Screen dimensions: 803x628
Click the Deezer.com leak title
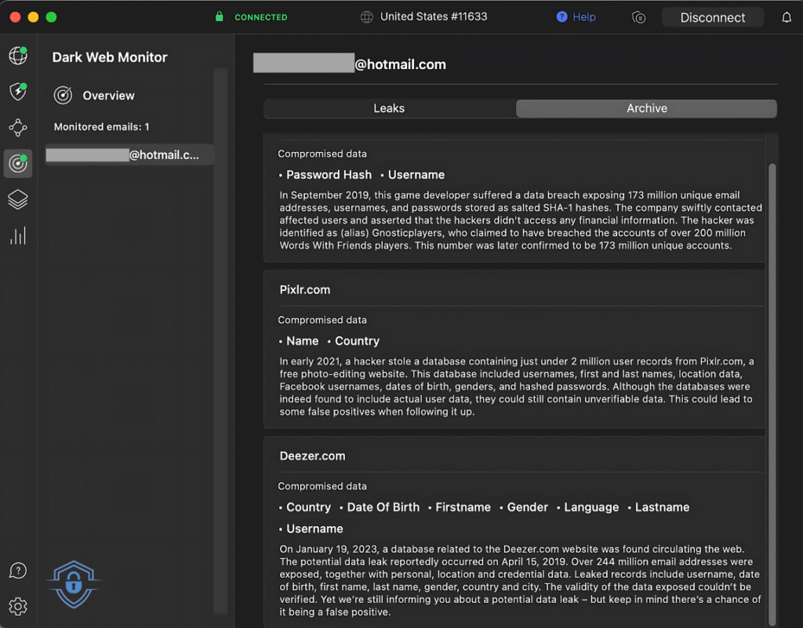[312, 456]
